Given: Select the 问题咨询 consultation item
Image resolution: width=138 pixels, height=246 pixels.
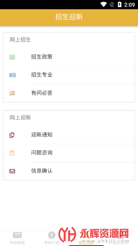Looking at the screenshot, I should pyautogui.click(x=69, y=153).
